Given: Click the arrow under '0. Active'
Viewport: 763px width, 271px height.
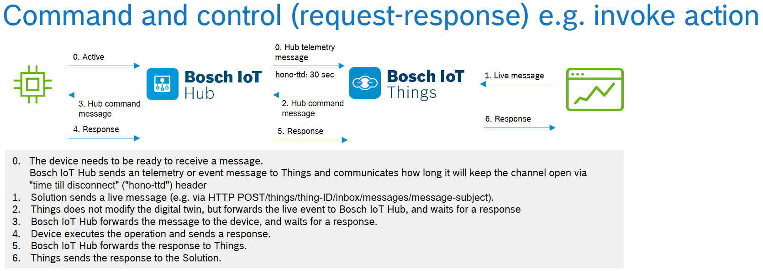Looking at the screenshot, I should 104,66.
